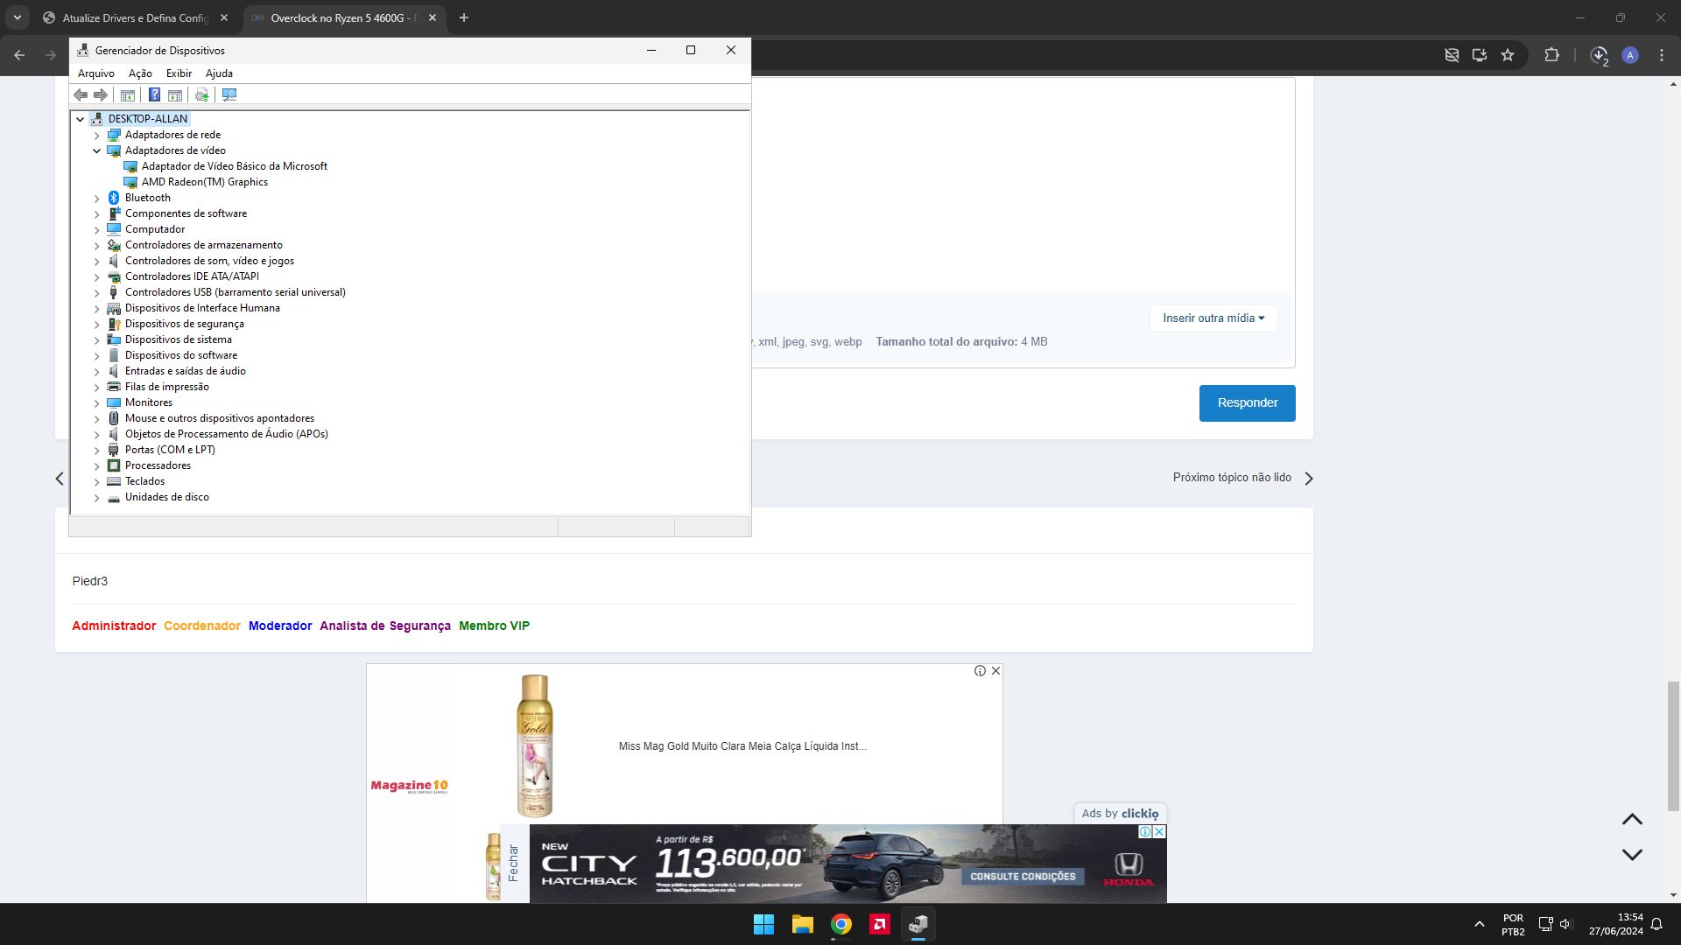
Task: Expand Unidades de disco
Action: click(97, 498)
